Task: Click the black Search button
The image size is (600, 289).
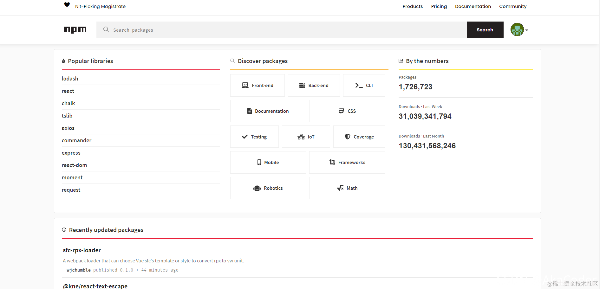Action: [x=485, y=30]
